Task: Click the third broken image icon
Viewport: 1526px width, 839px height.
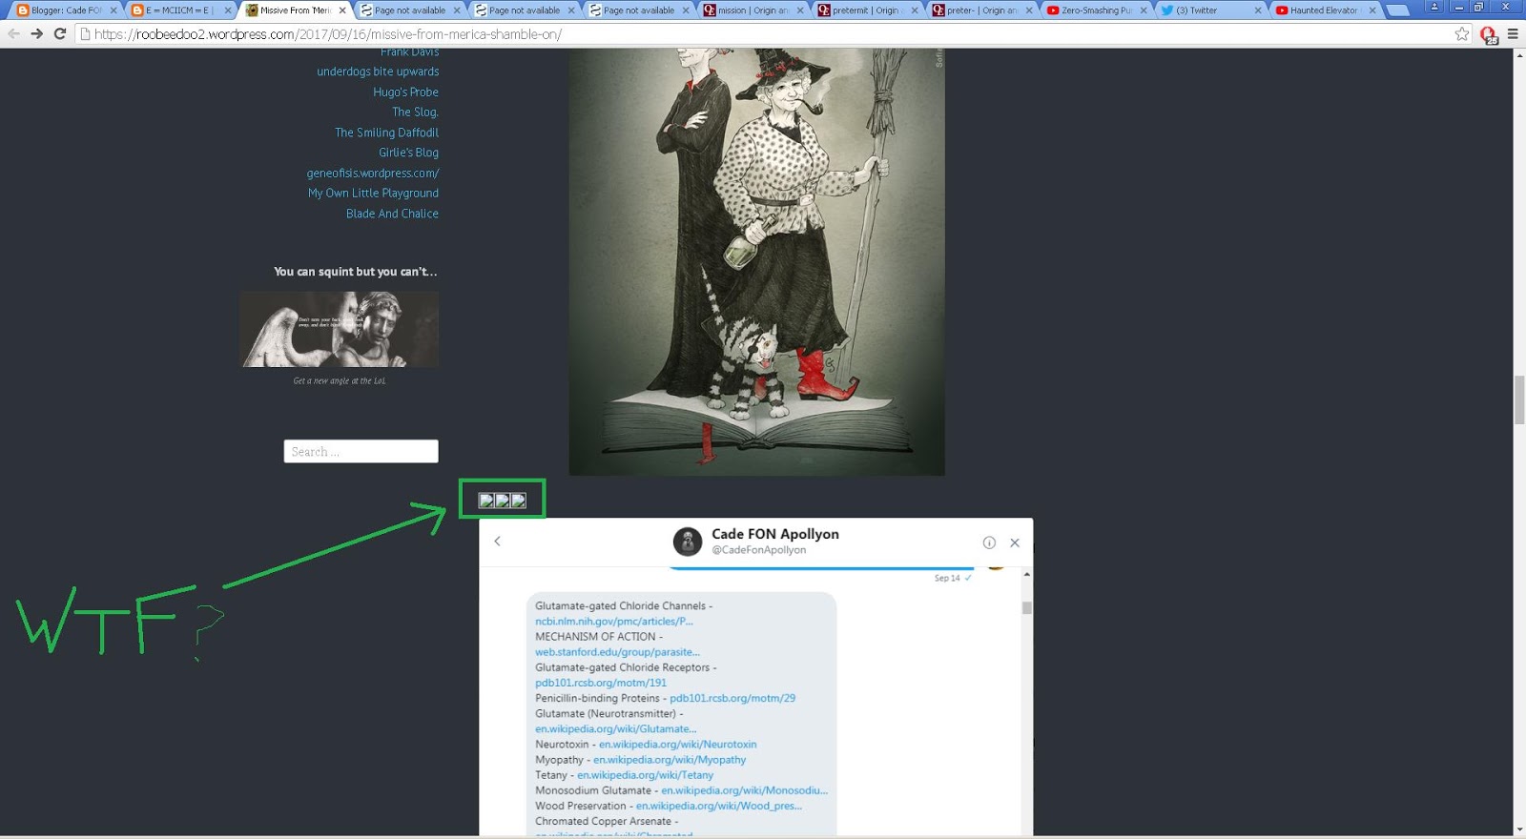Action: click(519, 501)
